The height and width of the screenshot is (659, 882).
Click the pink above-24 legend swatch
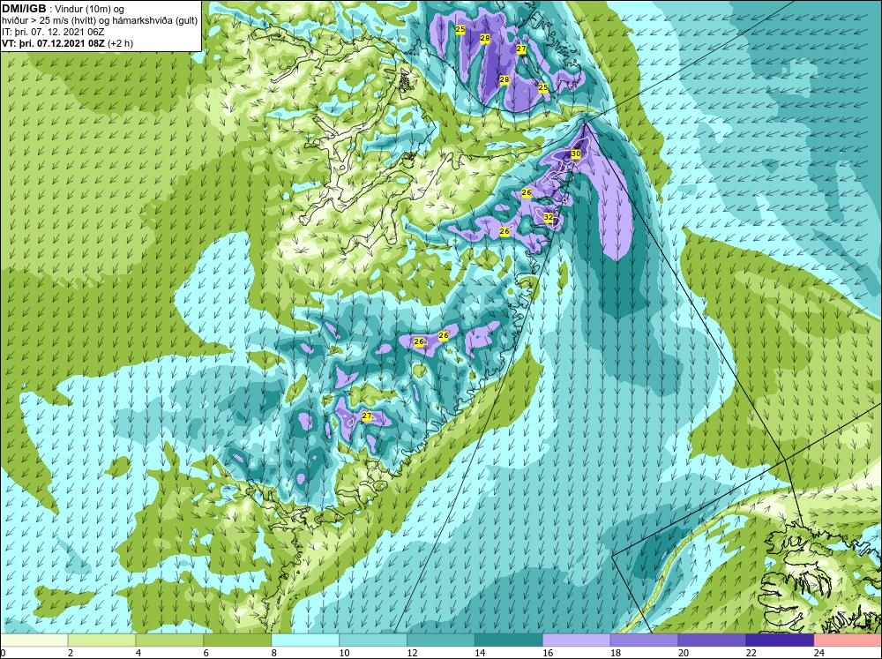click(848, 640)
